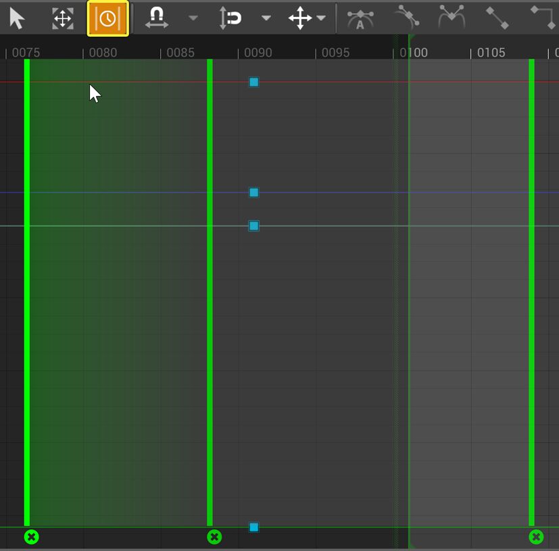The image size is (559, 551).
Task: Click the auto-tangent curve icon
Action: click(x=360, y=18)
